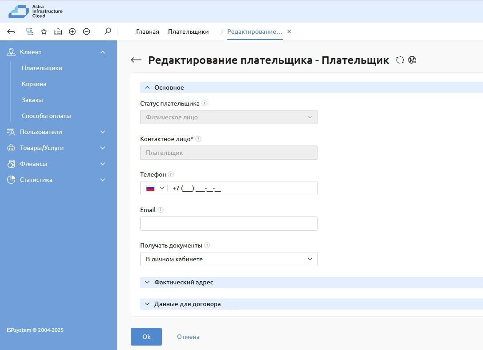The image size is (483, 350).
Task: Switch to the Плательщики tab
Action: (188, 32)
